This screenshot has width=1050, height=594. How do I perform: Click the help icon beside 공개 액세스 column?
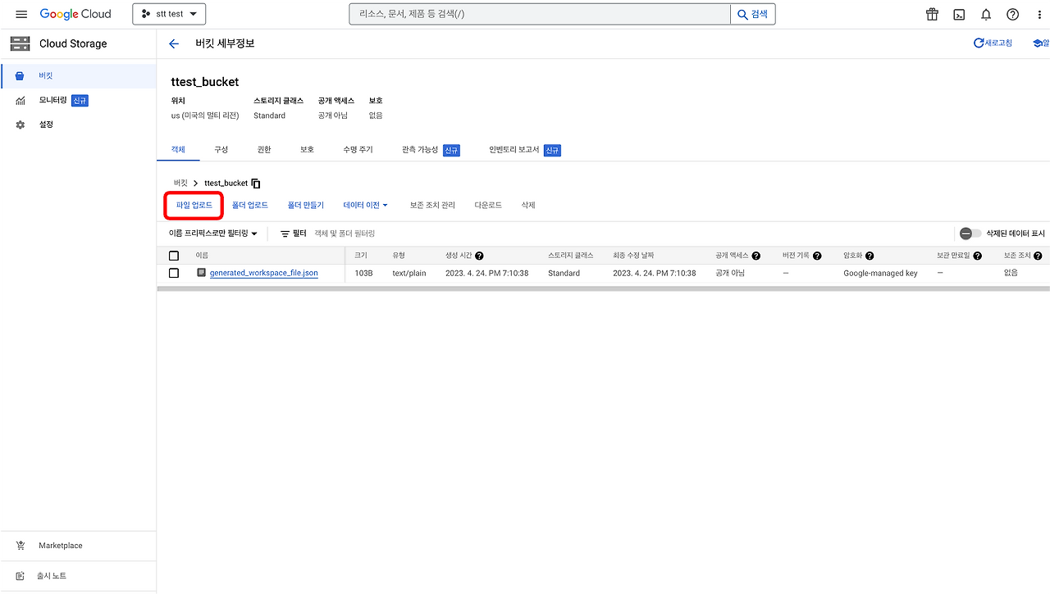pyautogui.click(x=756, y=256)
